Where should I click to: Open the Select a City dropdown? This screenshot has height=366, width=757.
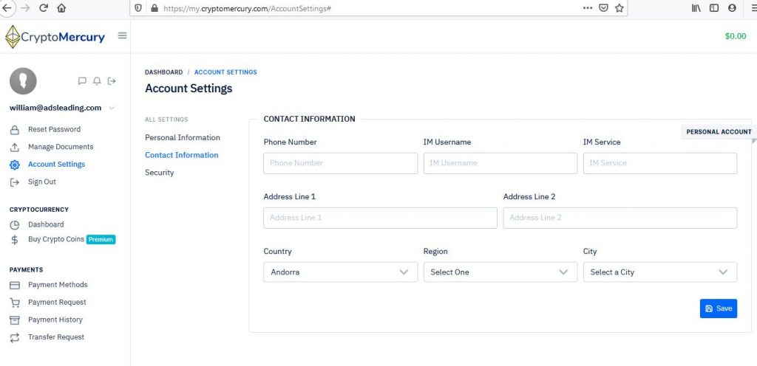[x=660, y=272]
